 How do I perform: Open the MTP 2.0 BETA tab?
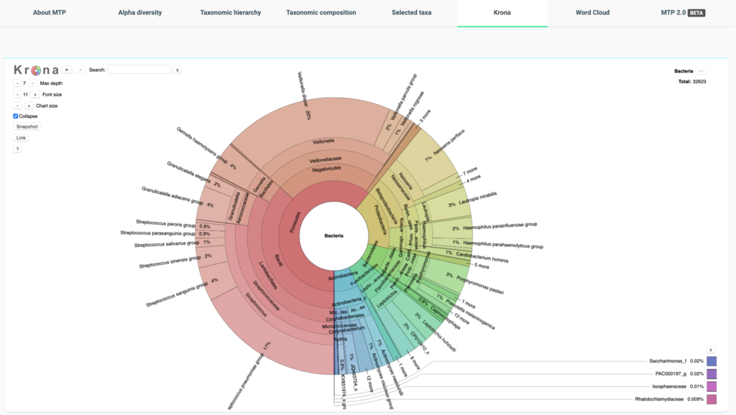click(x=683, y=13)
